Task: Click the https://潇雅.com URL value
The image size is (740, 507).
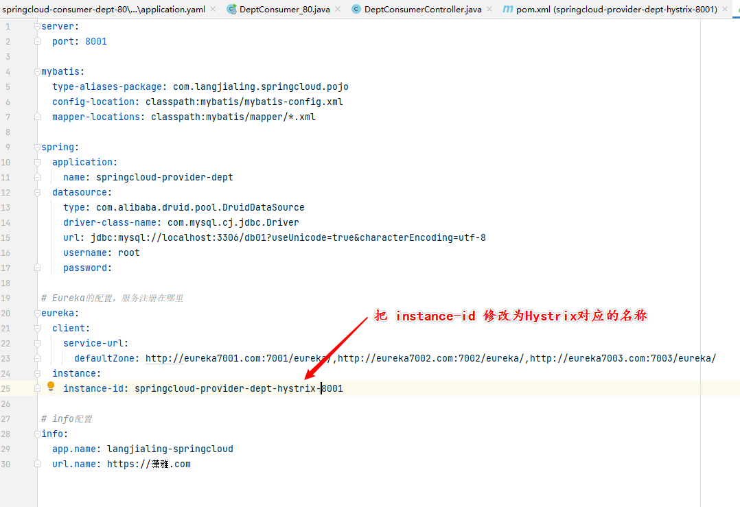Action: coord(148,464)
